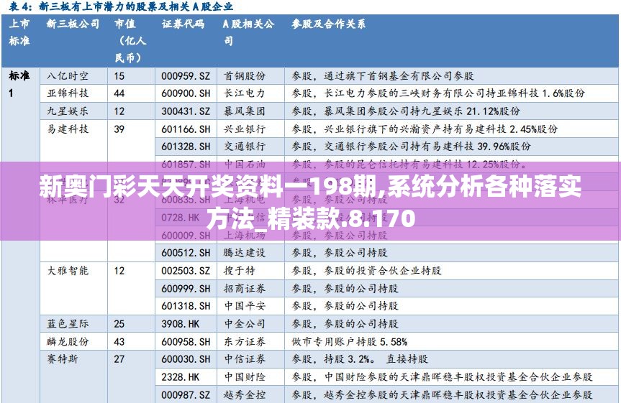Click the 市值(亿人民币) column header
The height and width of the screenshot is (403, 621).
point(130,41)
